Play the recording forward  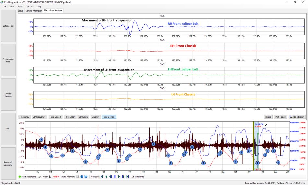pos(119,177)
